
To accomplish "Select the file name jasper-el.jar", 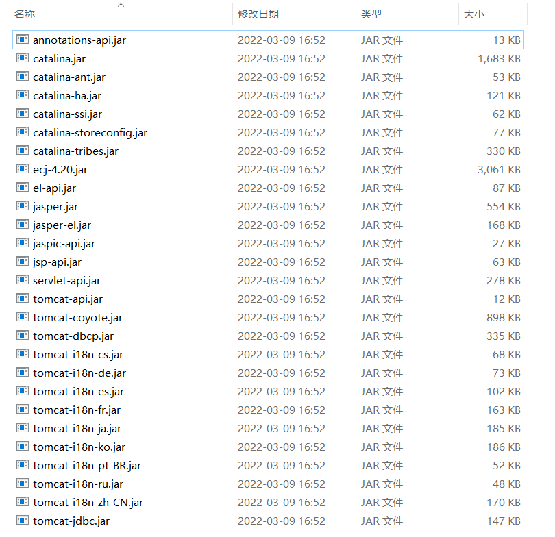I will pyautogui.click(x=62, y=225).
